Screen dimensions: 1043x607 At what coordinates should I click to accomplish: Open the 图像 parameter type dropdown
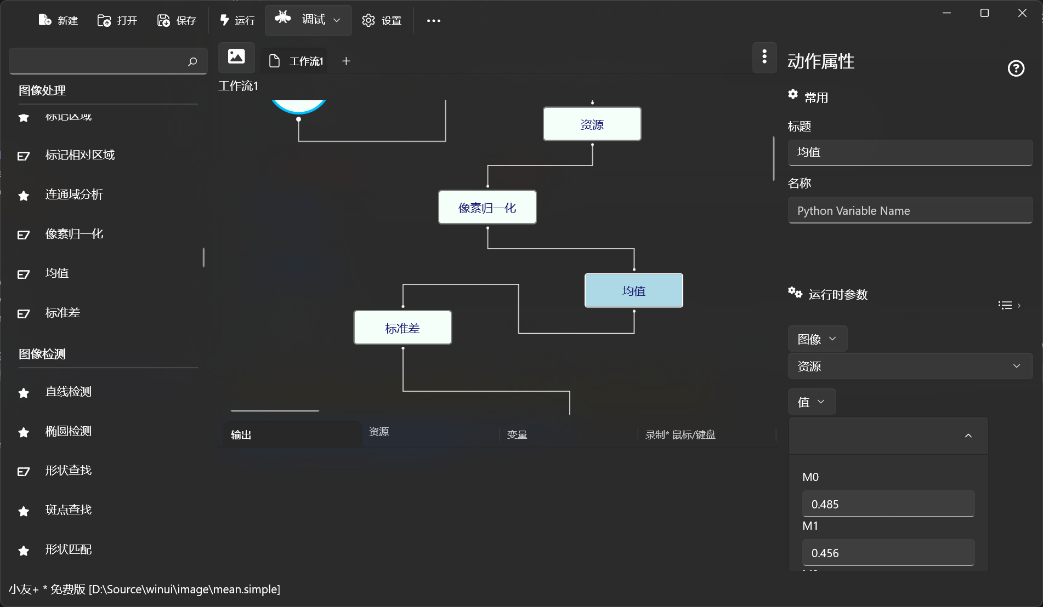pyautogui.click(x=817, y=339)
